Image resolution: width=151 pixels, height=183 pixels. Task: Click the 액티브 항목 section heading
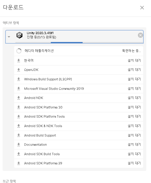tap(11, 23)
